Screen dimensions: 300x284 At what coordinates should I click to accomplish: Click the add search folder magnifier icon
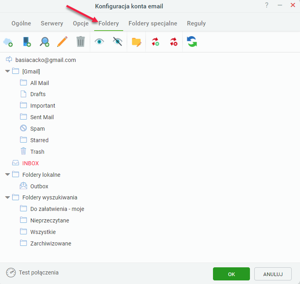tap(45, 42)
